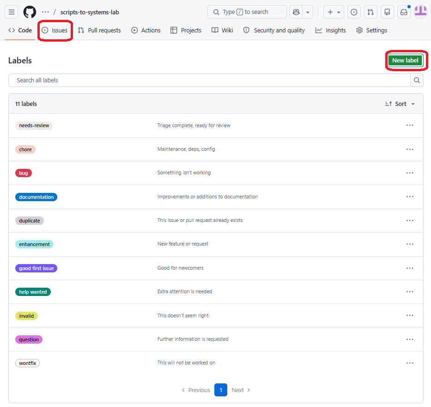Open the Projects tab
The image size is (431, 407).
pyautogui.click(x=186, y=30)
